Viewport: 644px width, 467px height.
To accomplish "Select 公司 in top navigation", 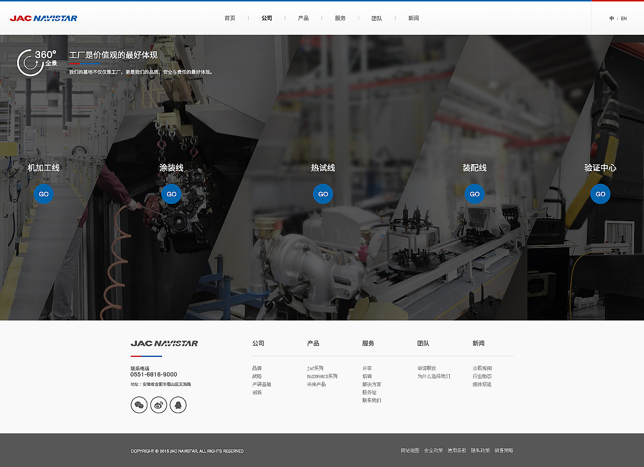I will coord(267,18).
